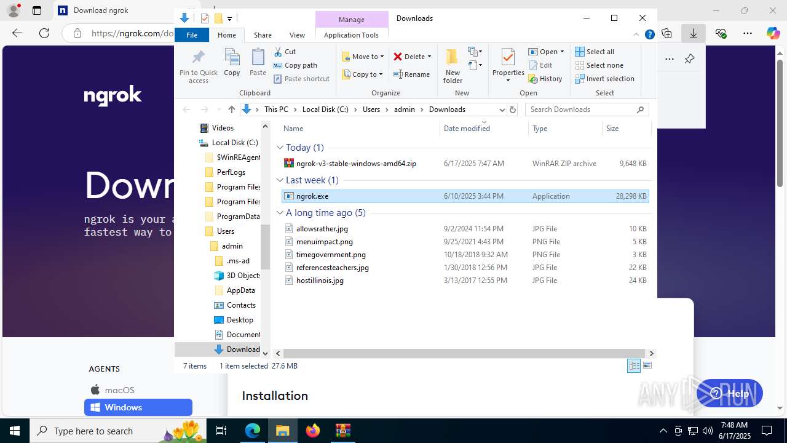Go back in Edge browser
This screenshot has height=443, width=787.
coord(17,33)
